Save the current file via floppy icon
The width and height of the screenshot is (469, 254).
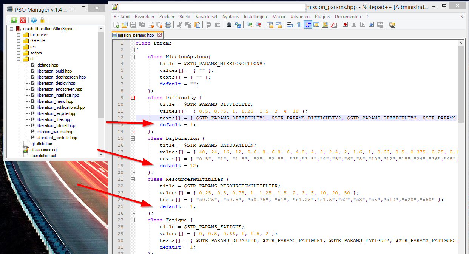tap(133, 25)
